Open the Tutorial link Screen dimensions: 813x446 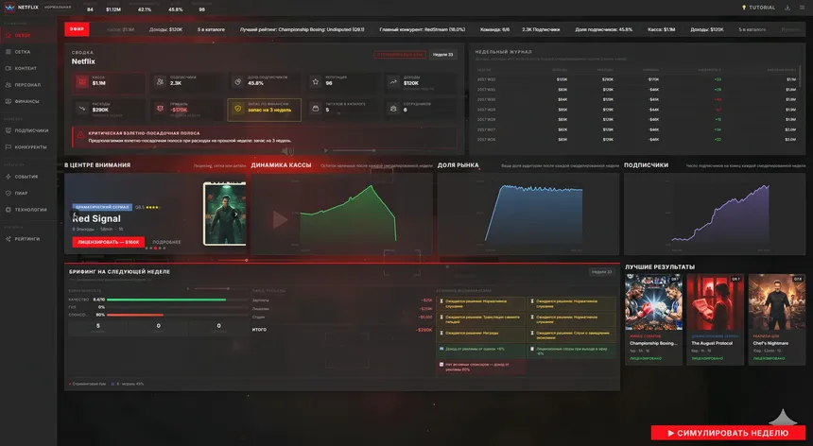pos(758,8)
